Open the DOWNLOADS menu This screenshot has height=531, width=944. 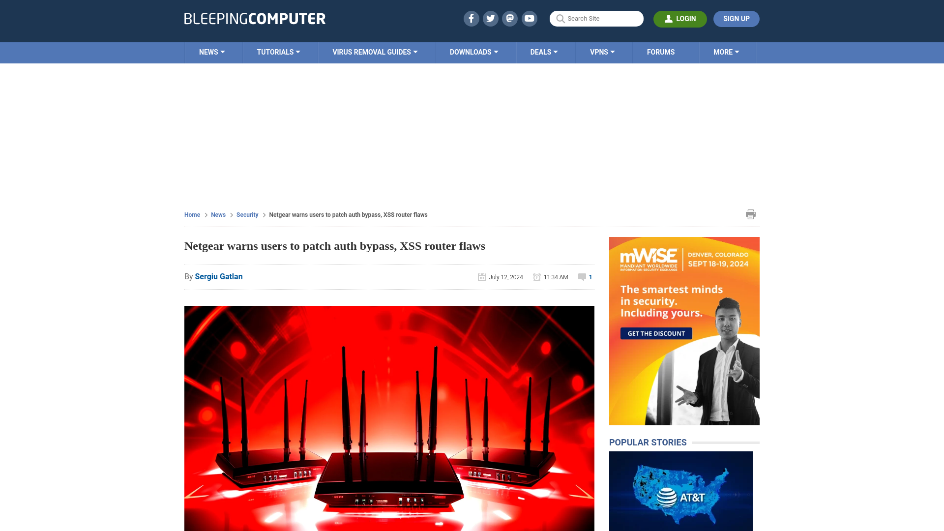(474, 52)
